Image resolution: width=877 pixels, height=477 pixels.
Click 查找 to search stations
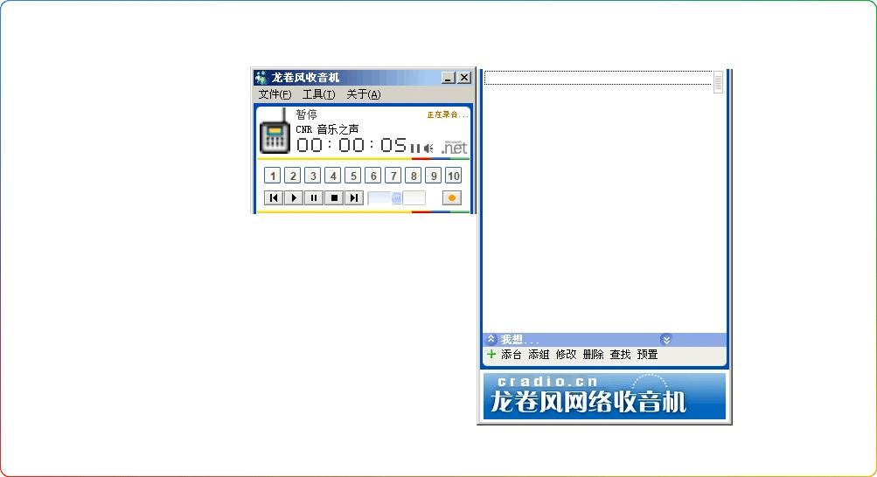point(620,355)
